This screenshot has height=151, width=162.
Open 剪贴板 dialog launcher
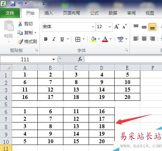[x=36, y=50]
